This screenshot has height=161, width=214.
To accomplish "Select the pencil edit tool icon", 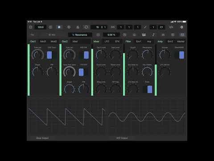I will click(145, 27).
